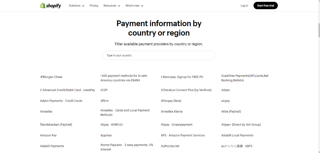
Task: Select 1 Razorpay: Signup for FREE PG
Action: coord(182,77)
